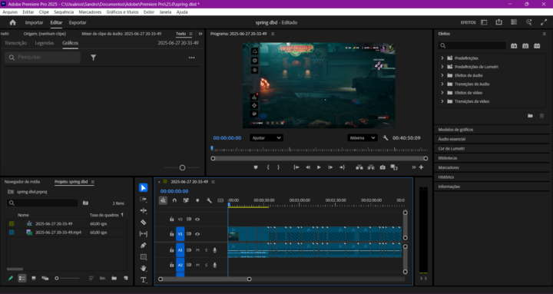This screenshot has height=294, width=553.
Task: Open the Histórico panel
Action: click(445, 177)
